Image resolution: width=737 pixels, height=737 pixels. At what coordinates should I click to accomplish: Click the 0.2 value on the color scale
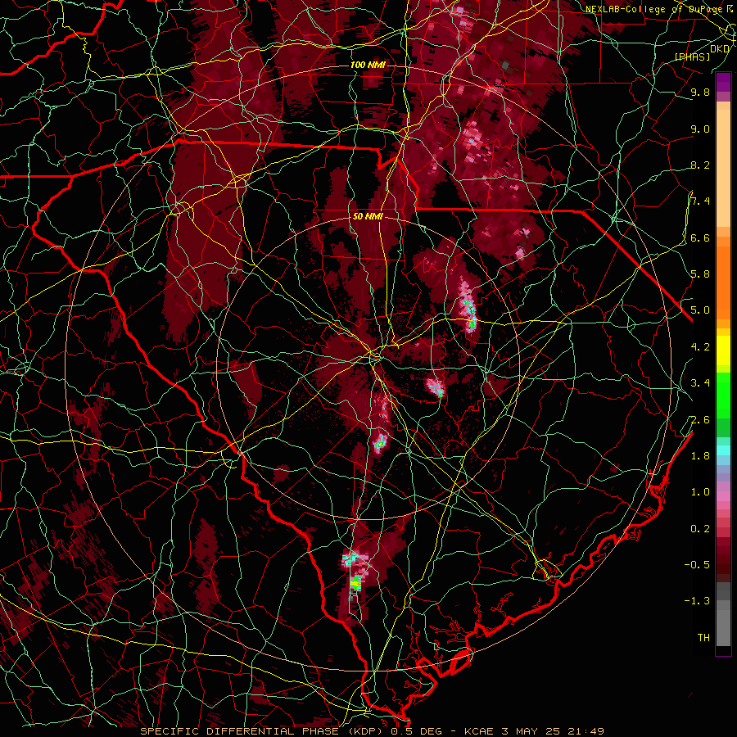[x=700, y=528]
